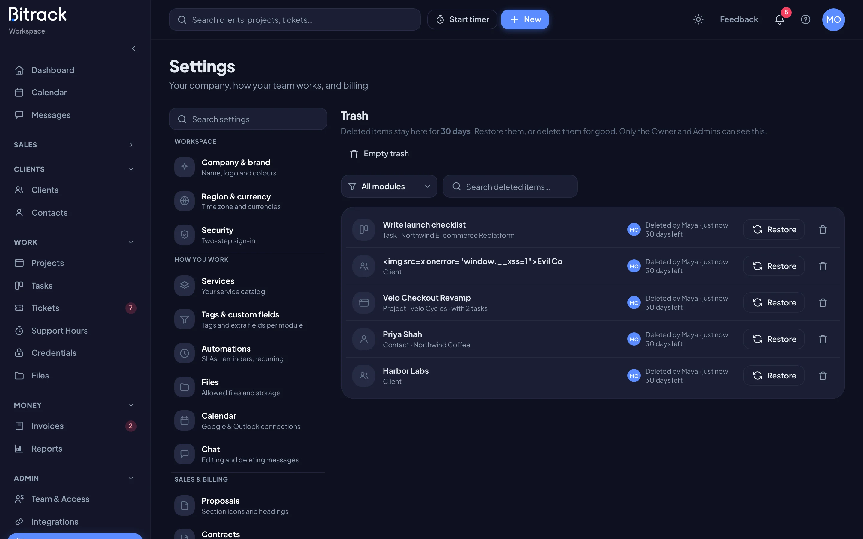Open Integrations in the sidebar

(75, 522)
